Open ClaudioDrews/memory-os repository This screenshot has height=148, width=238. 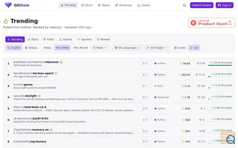tap(31, 130)
